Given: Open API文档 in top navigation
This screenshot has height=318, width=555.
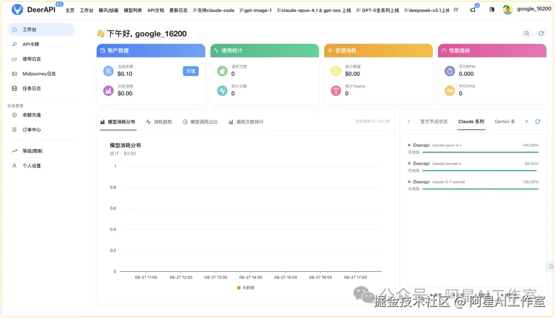Looking at the screenshot, I should coord(156,10).
